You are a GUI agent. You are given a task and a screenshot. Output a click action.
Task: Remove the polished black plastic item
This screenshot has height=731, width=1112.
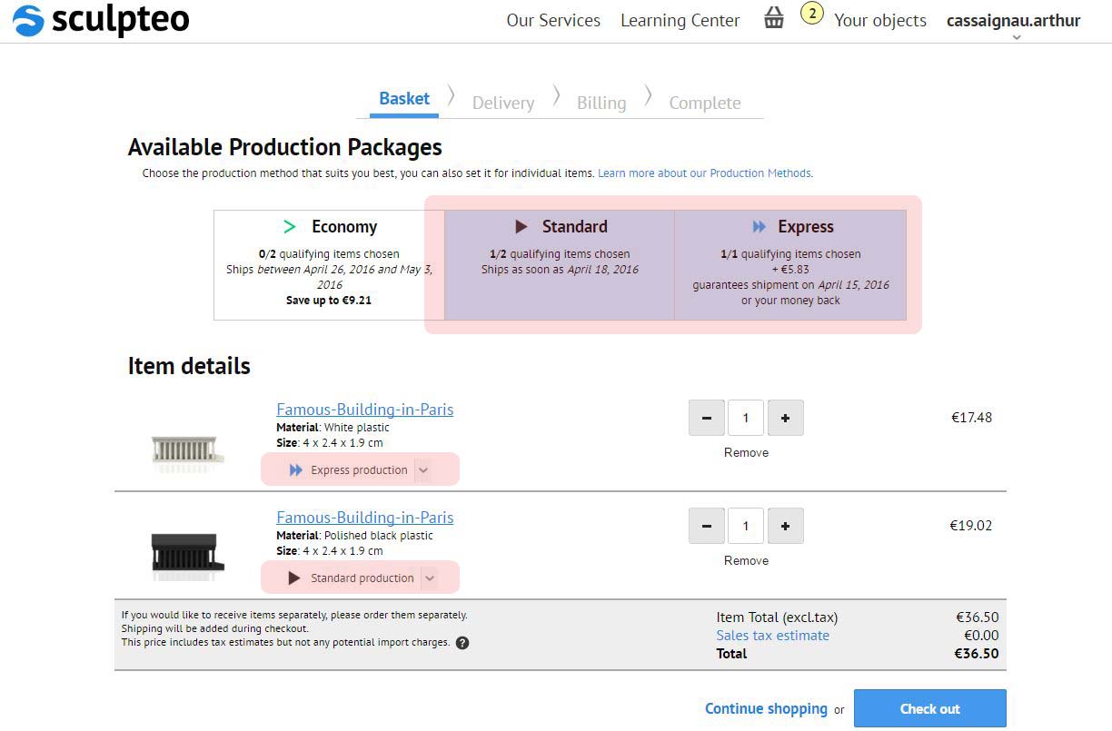pyautogui.click(x=747, y=561)
